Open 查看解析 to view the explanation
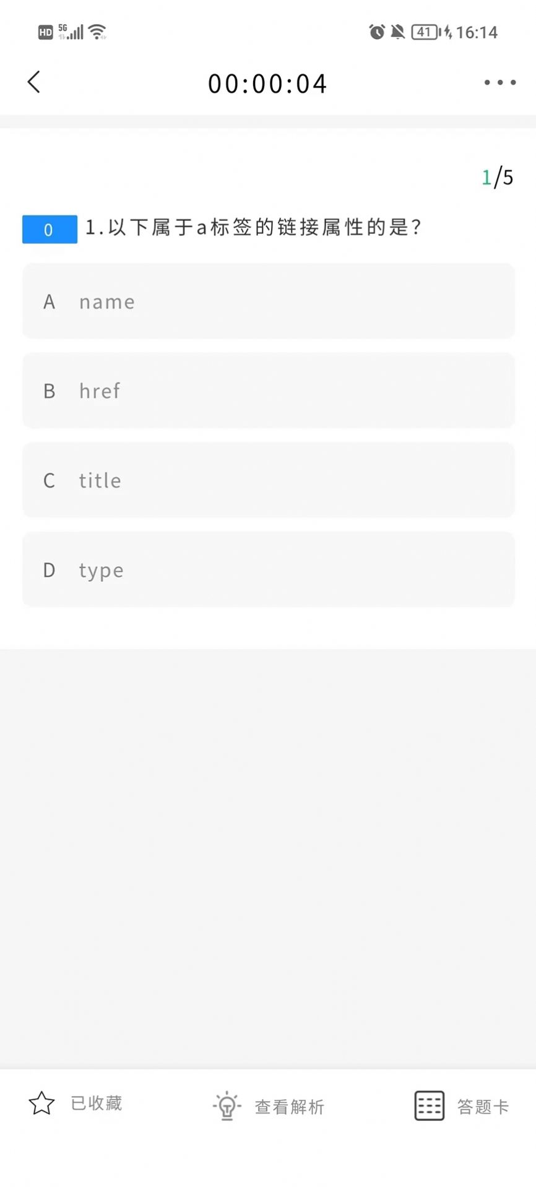This screenshot has width=536, height=1187. click(x=290, y=1107)
